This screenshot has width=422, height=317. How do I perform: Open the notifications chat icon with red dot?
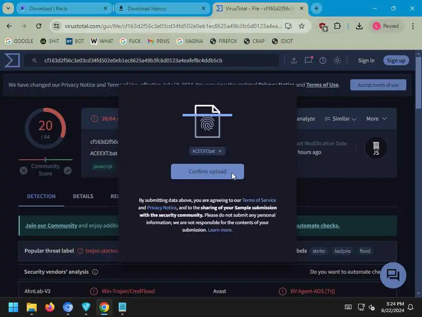coord(308,60)
